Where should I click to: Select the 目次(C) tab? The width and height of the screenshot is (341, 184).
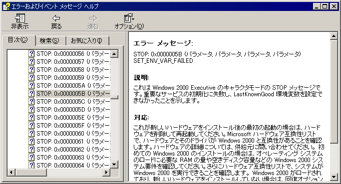coord(18,40)
